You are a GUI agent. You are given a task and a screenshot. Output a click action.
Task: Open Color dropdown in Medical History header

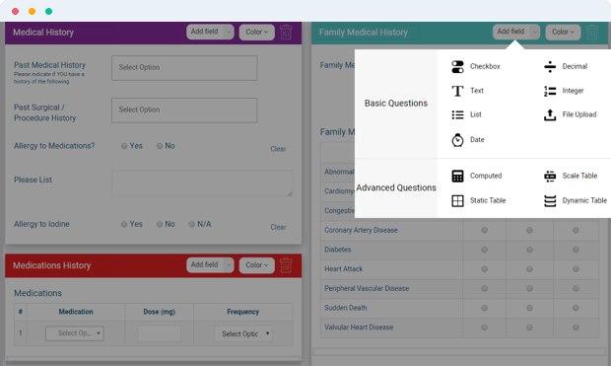[257, 32]
